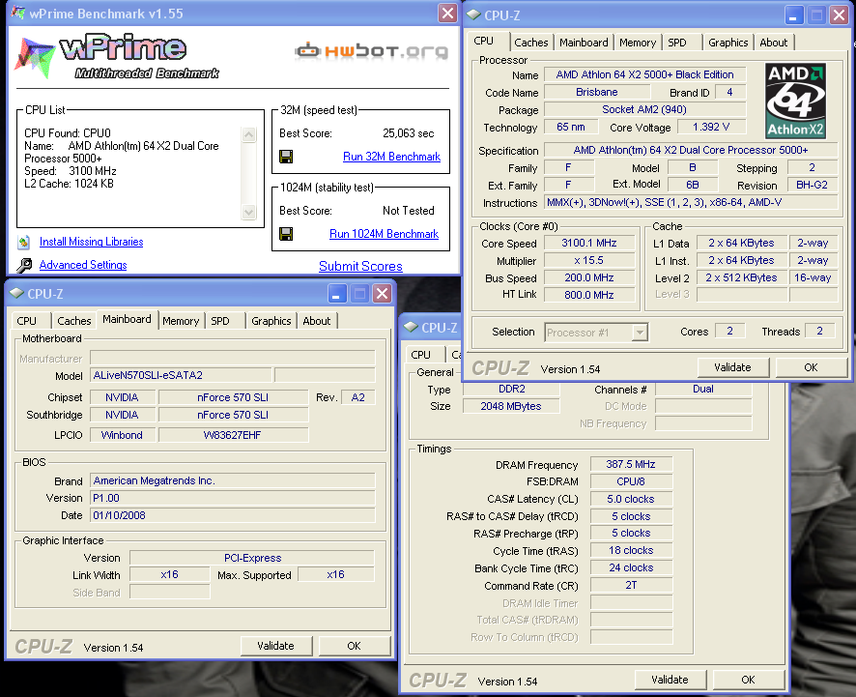Click Validate in the processor CPU-Z window
The height and width of the screenshot is (697, 856).
[x=732, y=367]
